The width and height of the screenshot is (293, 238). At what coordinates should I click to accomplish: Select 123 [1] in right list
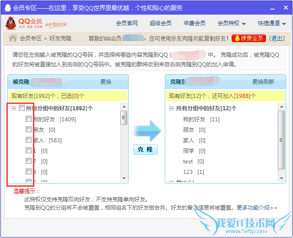coord(193,172)
